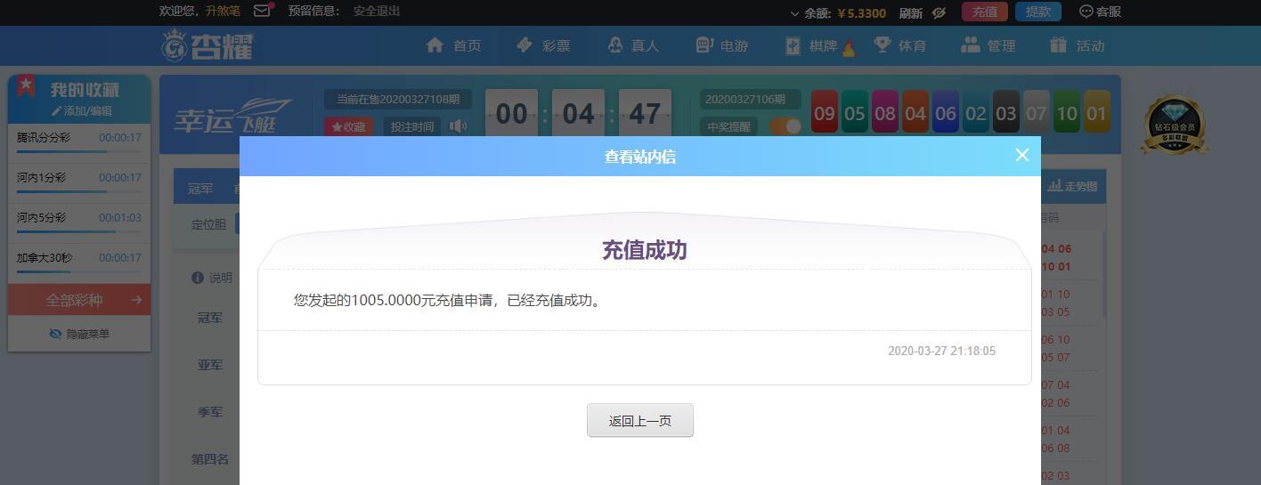
Task: Click the 全部彩种 arrow icon
Action: [x=136, y=300]
